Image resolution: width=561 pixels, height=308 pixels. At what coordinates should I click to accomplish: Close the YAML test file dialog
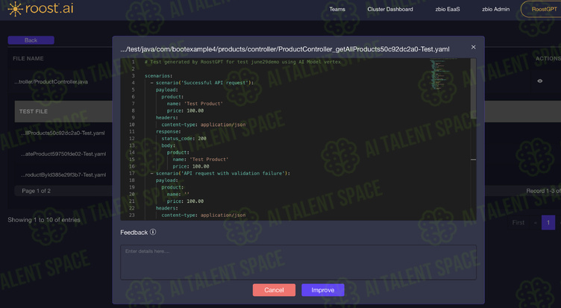coord(473,47)
